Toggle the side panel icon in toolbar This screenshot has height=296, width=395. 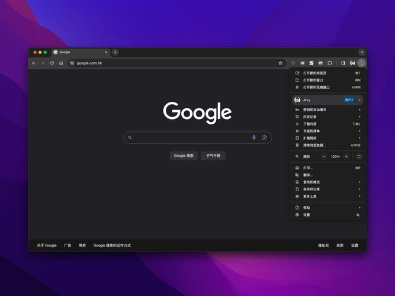[x=343, y=63]
